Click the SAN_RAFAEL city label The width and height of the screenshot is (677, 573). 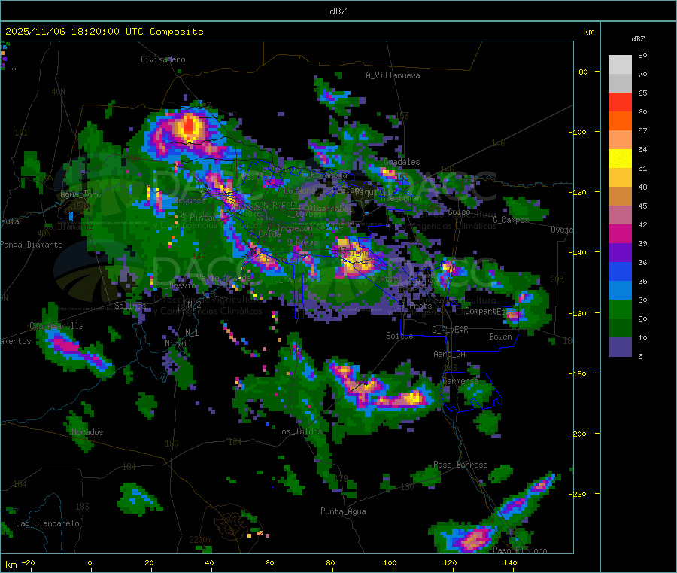(x=276, y=206)
